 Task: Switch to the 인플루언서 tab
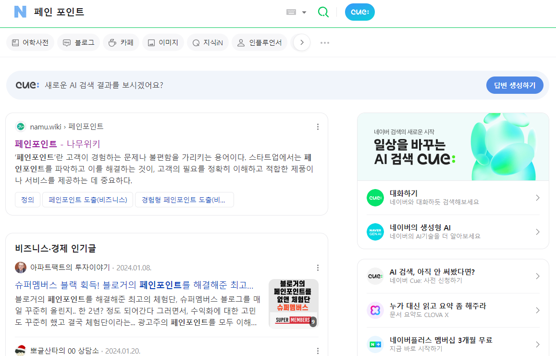[260, 43]
